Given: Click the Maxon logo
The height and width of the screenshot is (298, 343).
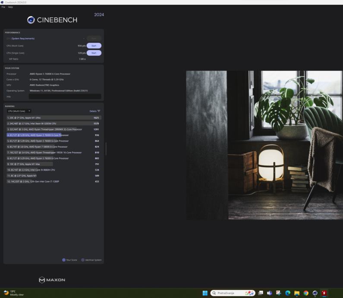Looking at the screenshot, I should [52, 280].
